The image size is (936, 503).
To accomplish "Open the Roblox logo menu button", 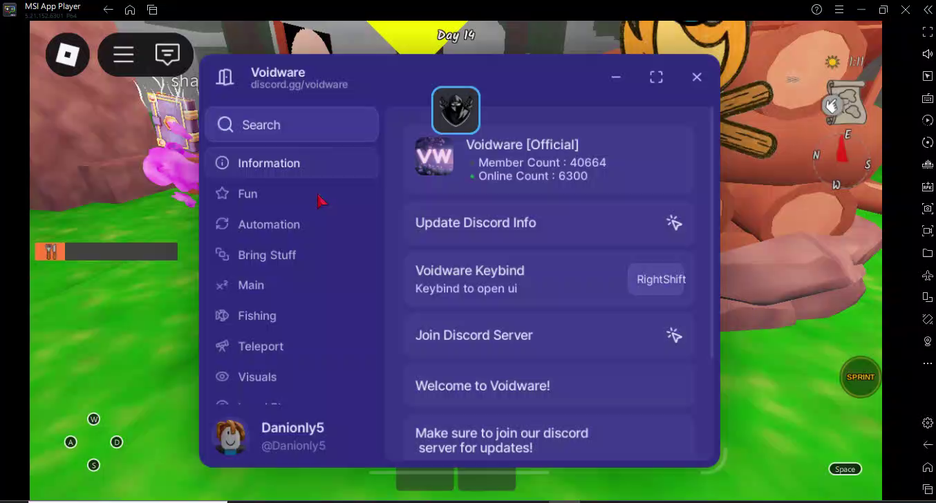I will coord(68,54).
